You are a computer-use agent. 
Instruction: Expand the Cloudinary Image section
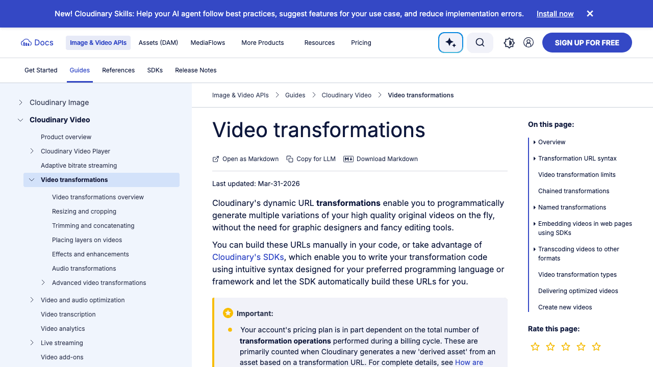click(x=20, y=102)
